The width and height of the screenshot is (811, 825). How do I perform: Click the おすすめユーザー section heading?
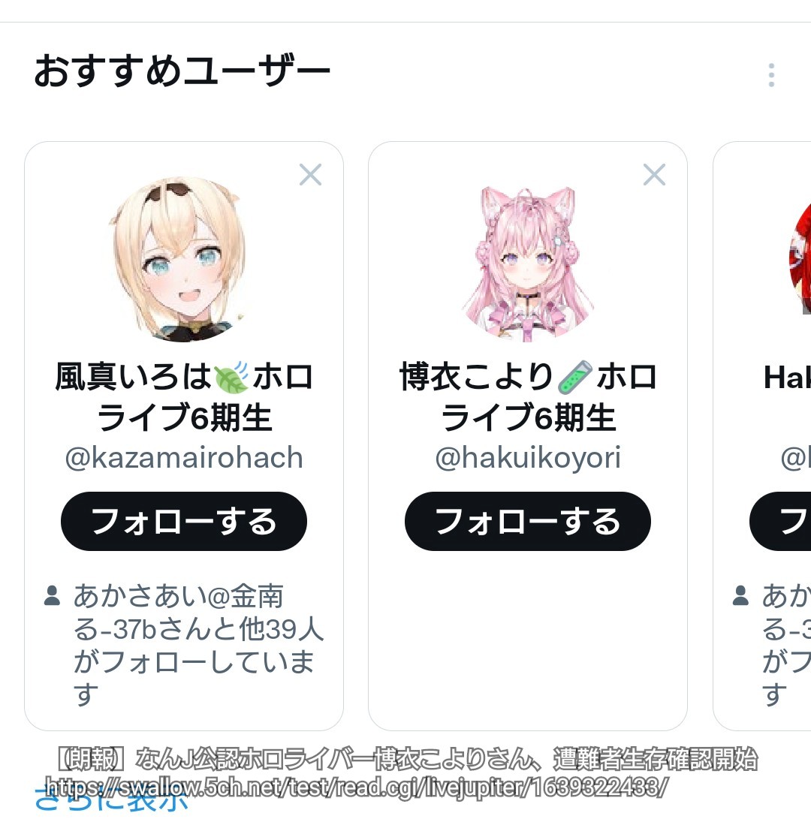[x=182, y=71]
